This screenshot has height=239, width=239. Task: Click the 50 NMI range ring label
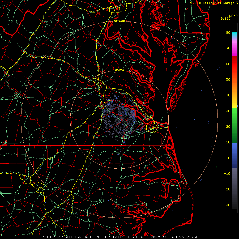click(x=119, y=70)
